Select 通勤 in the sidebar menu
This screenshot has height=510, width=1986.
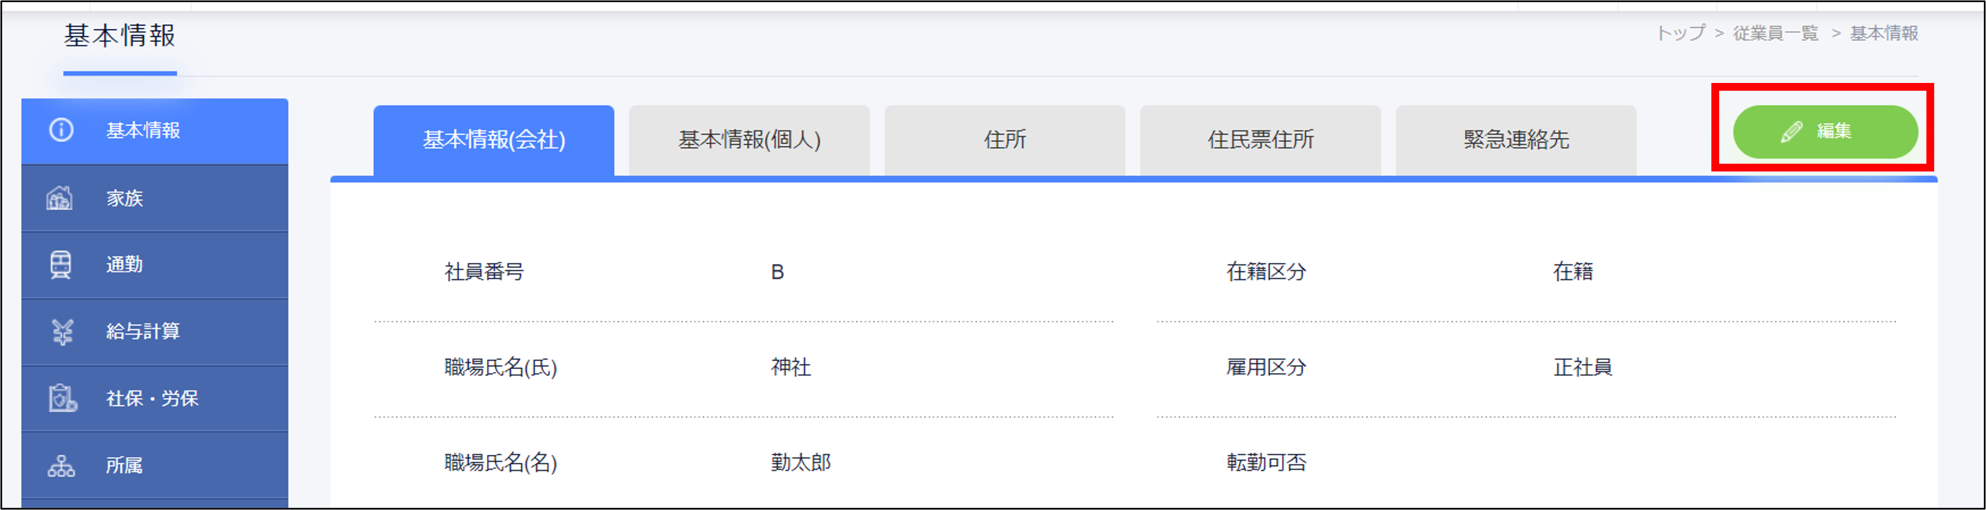pyautogui.click(x=125, y=264)
